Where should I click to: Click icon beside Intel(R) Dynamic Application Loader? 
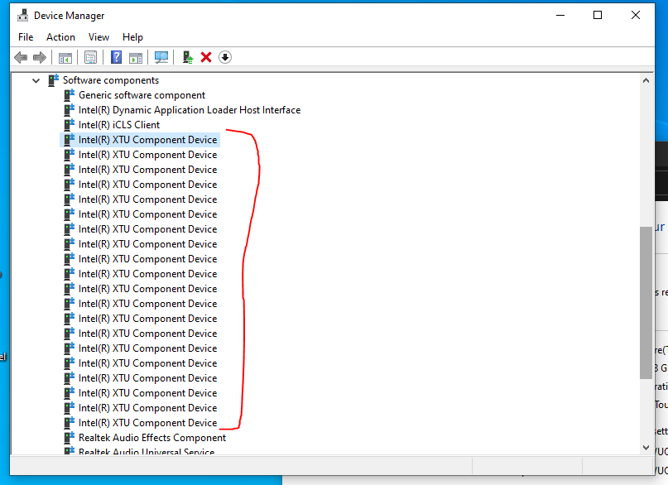tap(69, 110)
